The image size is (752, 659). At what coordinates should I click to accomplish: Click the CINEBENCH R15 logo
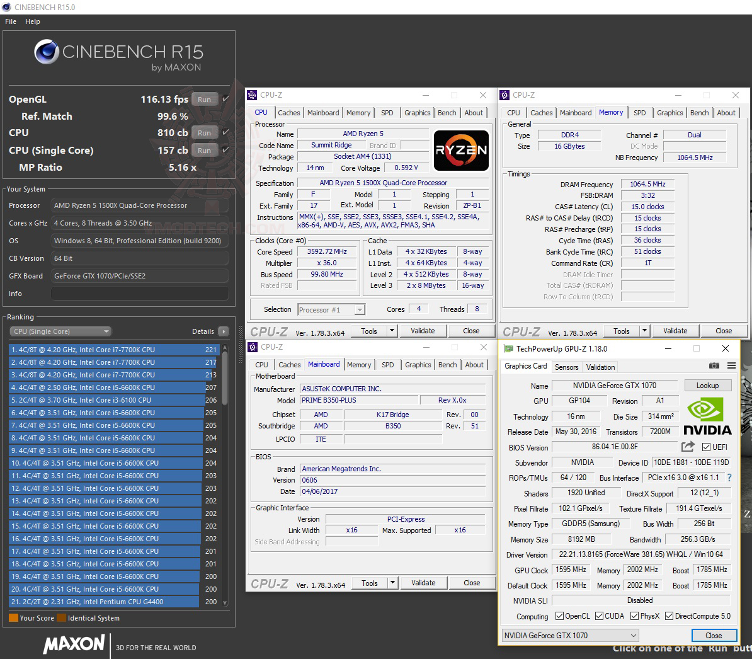118,53
